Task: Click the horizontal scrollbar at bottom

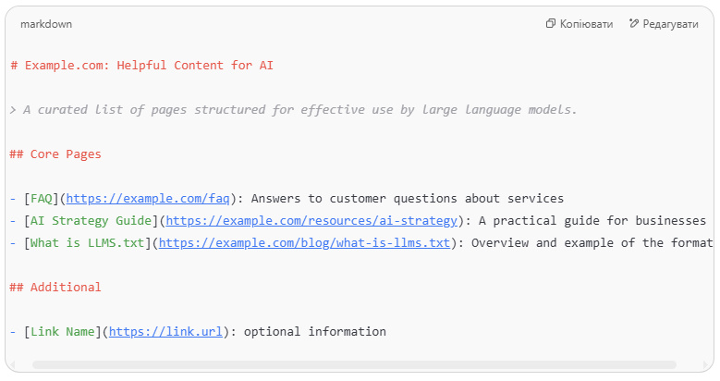Action: point(354,365)
